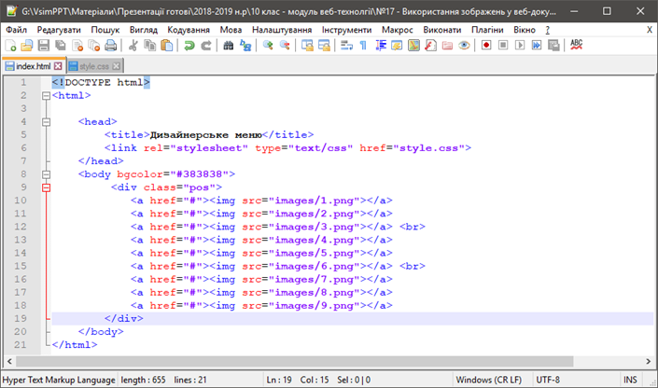
Task: Paste from clipboard using the Paste icon
Action: pos(166,46)
